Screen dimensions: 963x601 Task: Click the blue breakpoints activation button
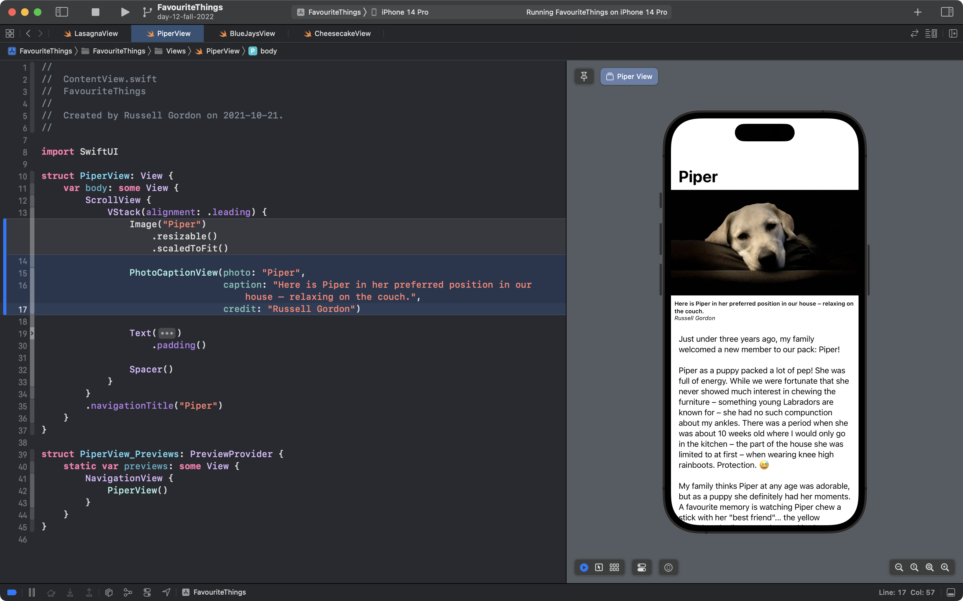click(12, 592)
